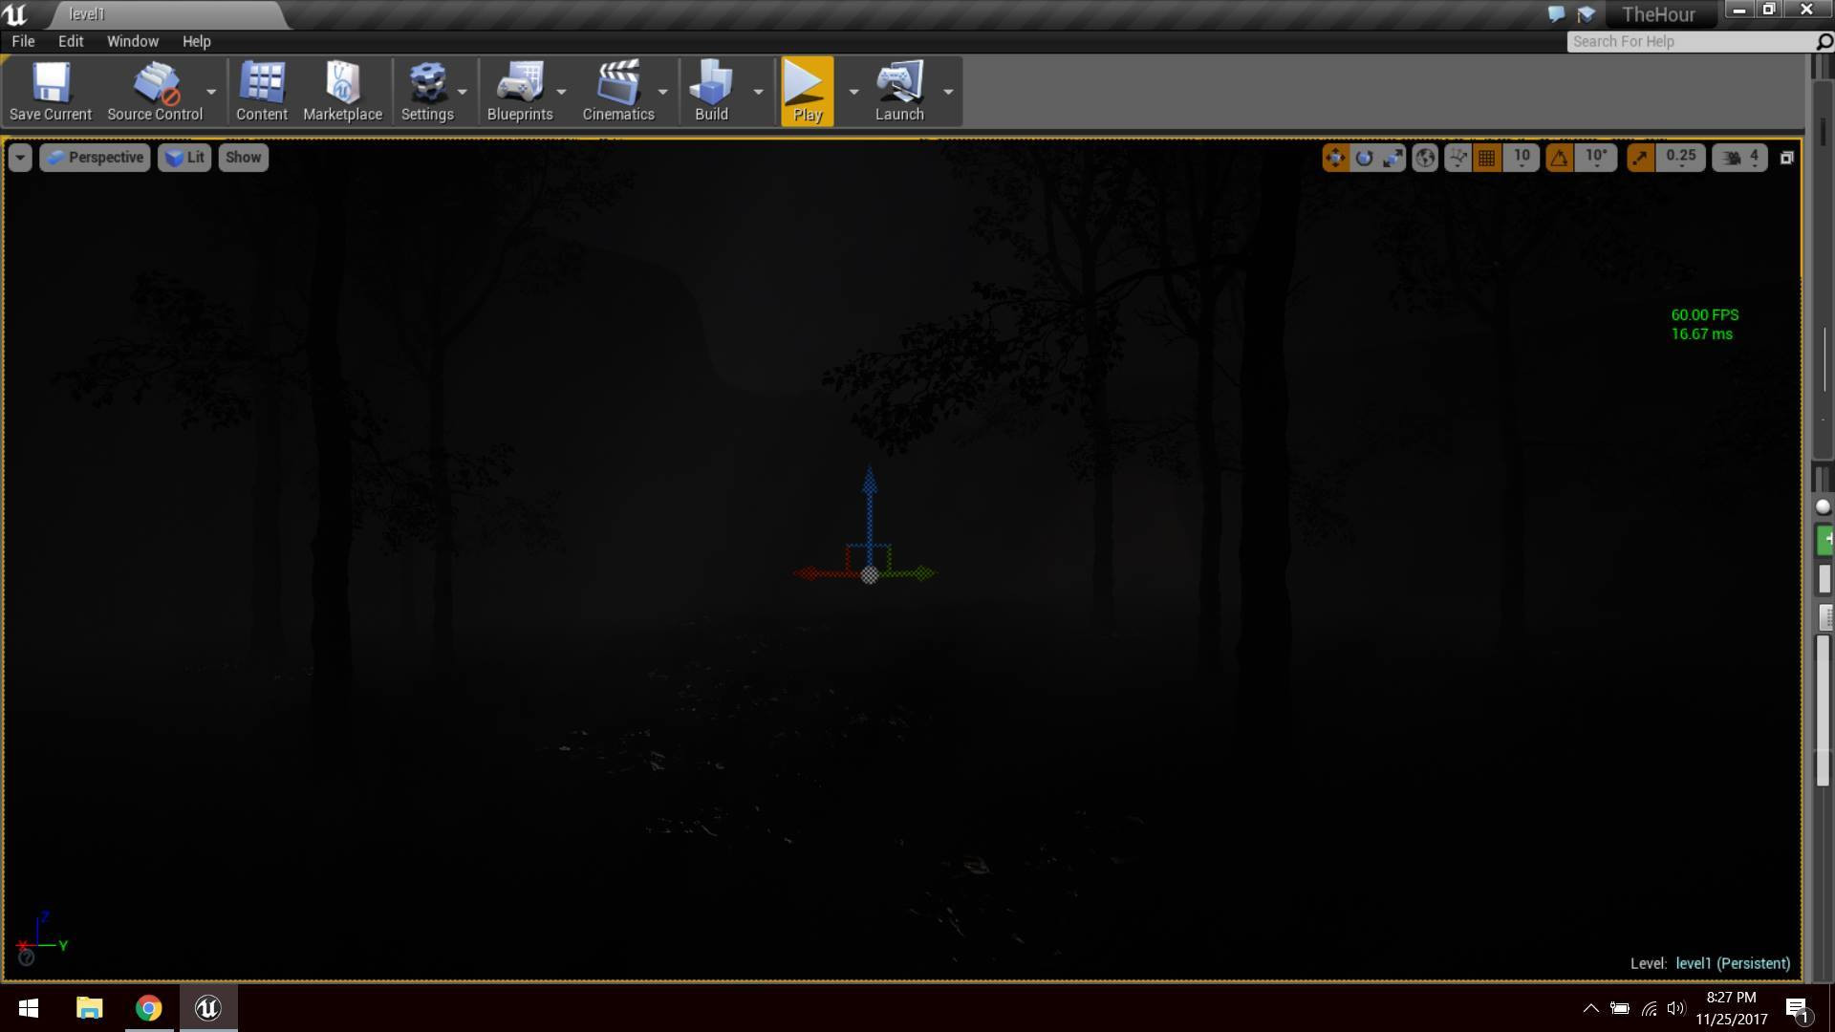Open the Lit view mode button

tap(184, 158)
